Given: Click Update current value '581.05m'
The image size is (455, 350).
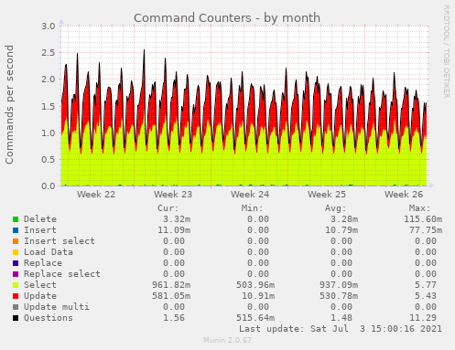Looking at the screenshot, I should click(171, 296).
